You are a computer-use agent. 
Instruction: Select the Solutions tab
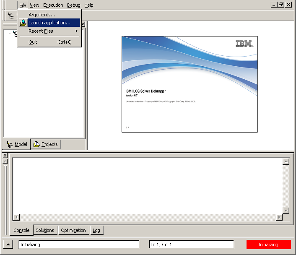pyautogui.click(x=45, y=230)
